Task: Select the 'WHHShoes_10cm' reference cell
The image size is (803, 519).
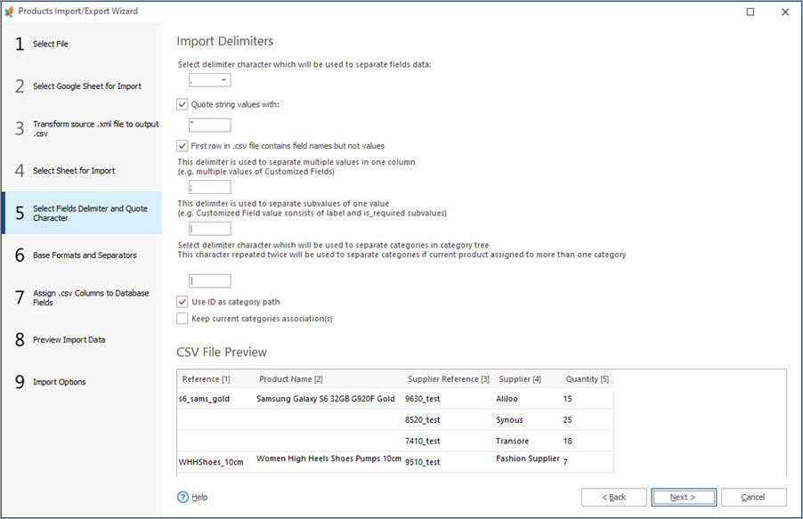Action: 211,462
